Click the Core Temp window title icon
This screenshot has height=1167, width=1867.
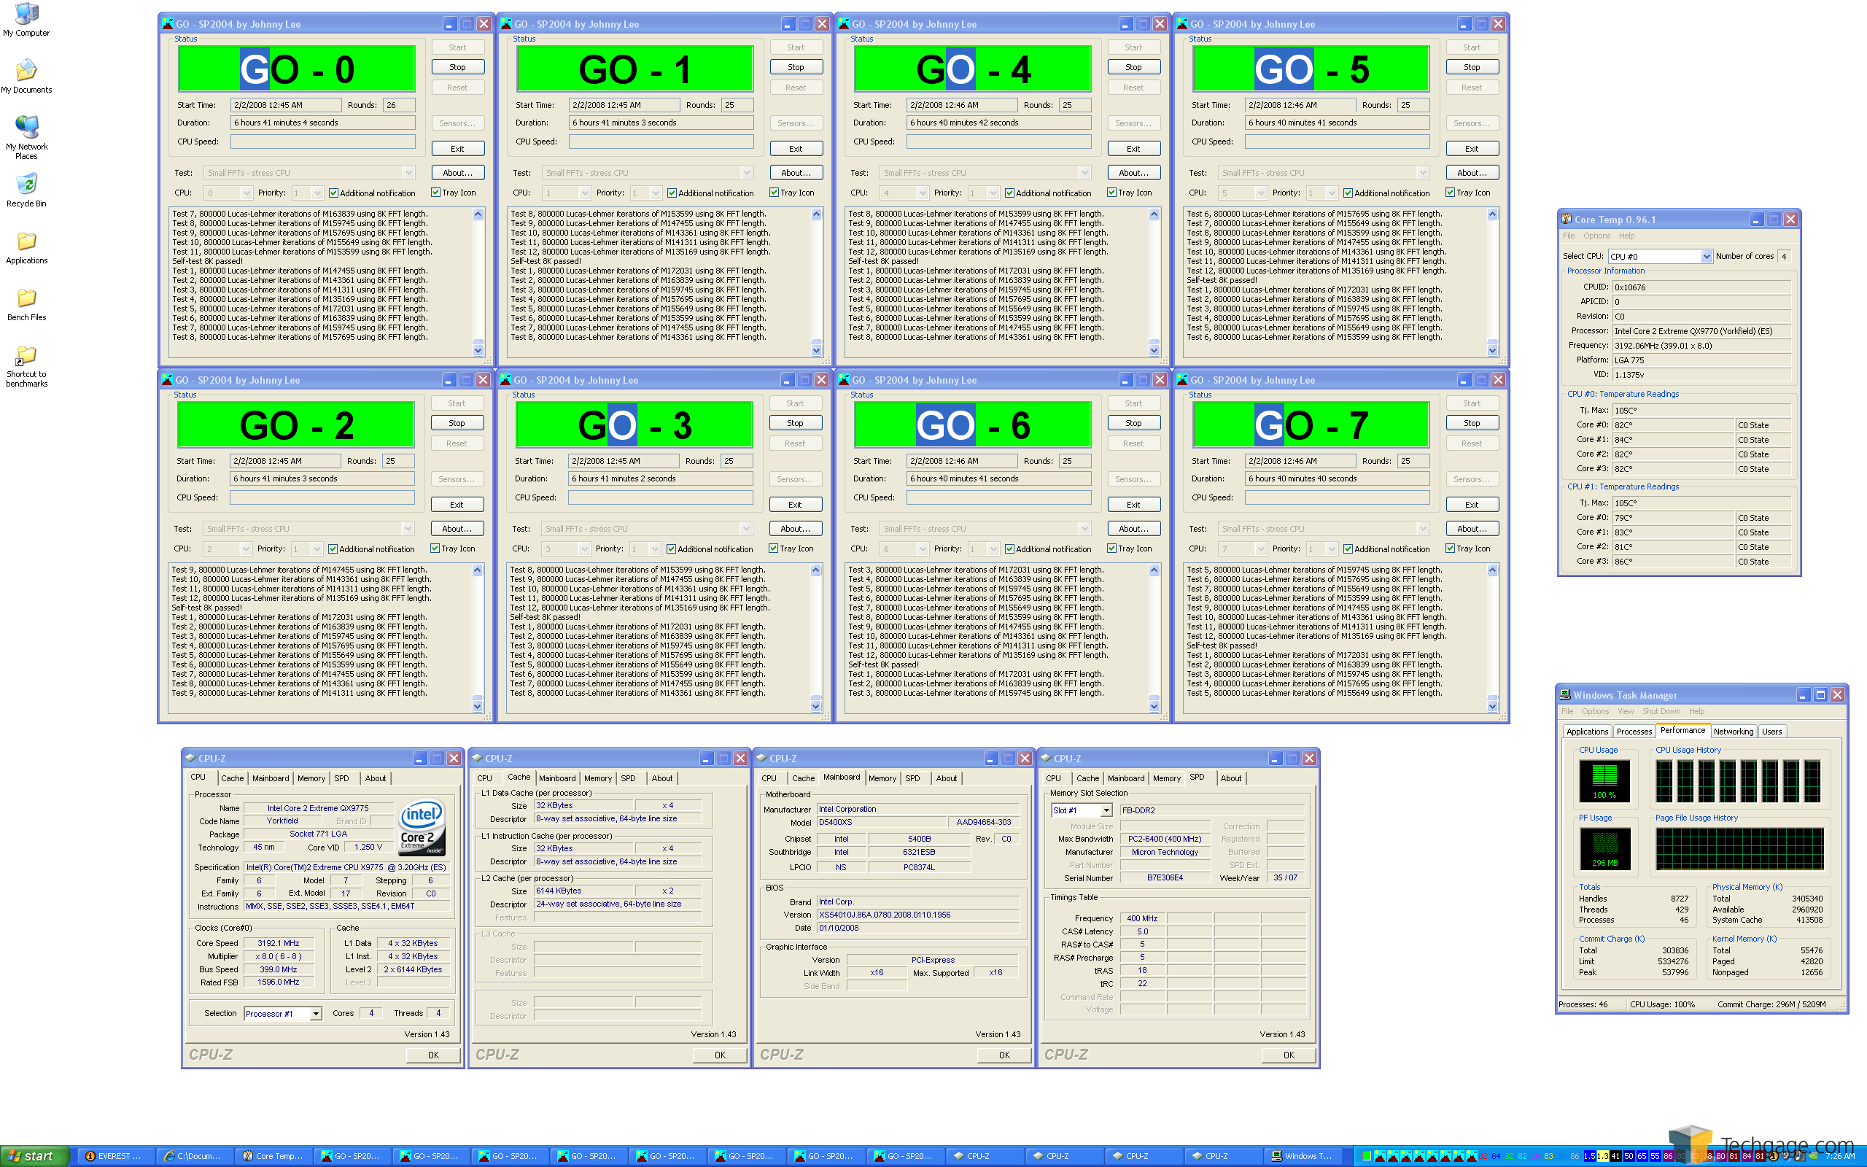pyautogui.click(x=1567, y=220)
